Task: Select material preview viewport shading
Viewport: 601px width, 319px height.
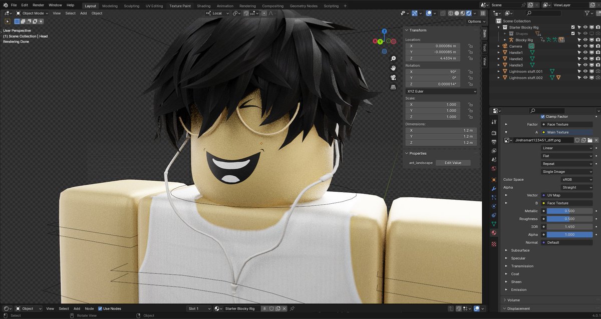Action: [x=462, y=13]
